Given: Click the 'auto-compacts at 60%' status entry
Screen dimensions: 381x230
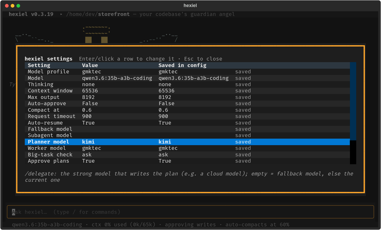Looking at the screenshot, I should pos(257,225).
